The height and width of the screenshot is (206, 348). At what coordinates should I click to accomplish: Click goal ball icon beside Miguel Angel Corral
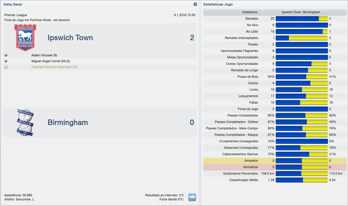6,61
